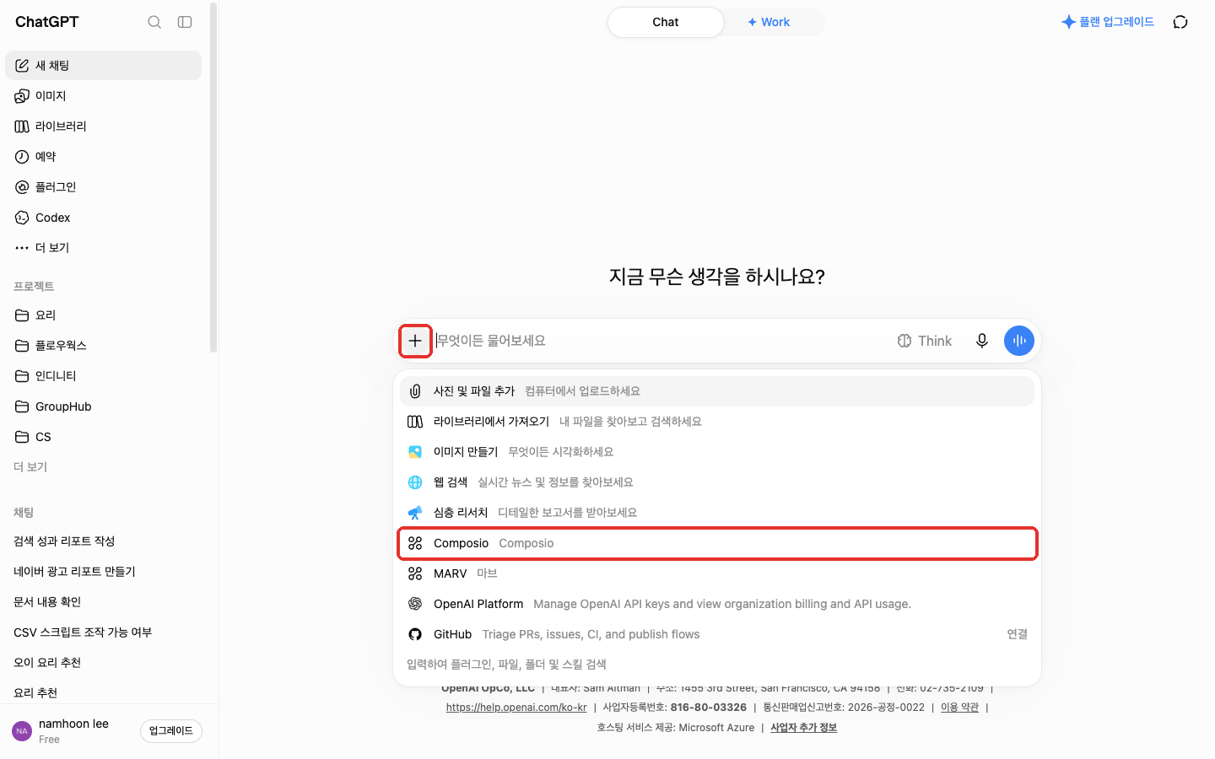Click 연결 next to GitHub
This screenshot has width=1215, height=759.
[1017, 634]
